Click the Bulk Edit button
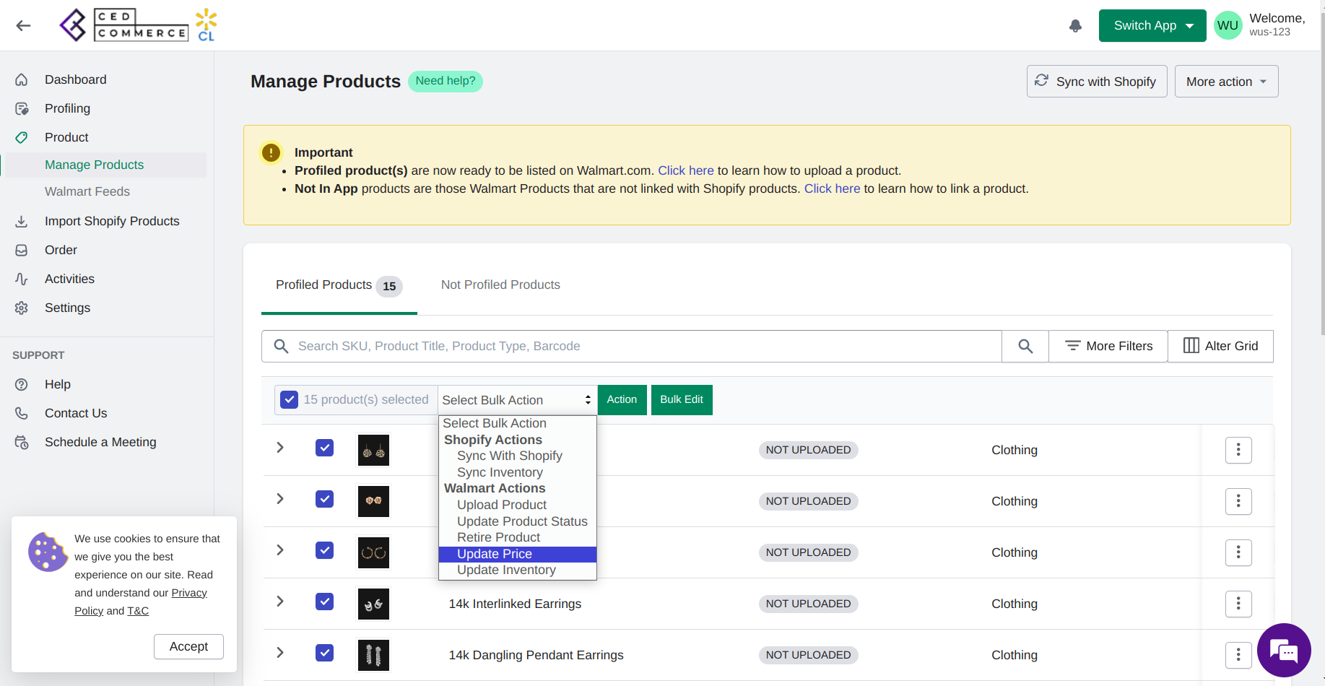 pyautogui.click(x=682, y=400)
